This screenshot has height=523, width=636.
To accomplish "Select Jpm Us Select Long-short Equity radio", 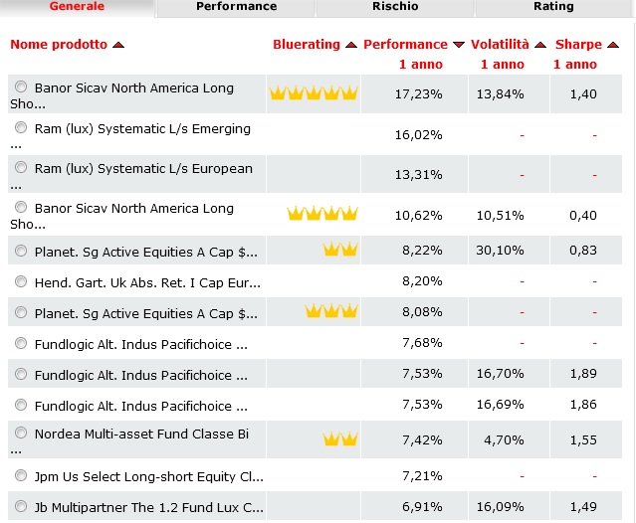I will (21, 475).
